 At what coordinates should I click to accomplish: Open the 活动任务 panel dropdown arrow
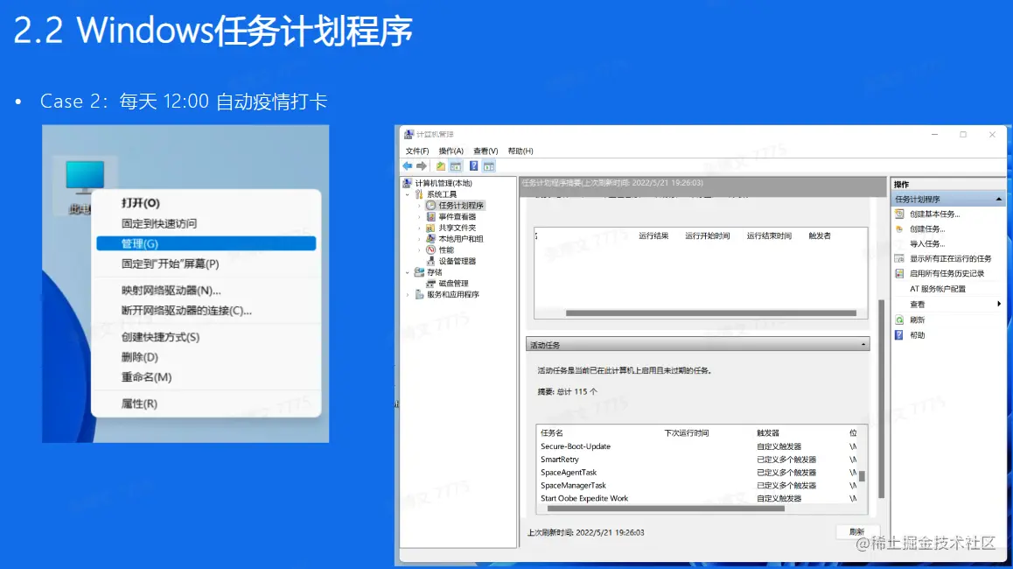click(864, 342)
